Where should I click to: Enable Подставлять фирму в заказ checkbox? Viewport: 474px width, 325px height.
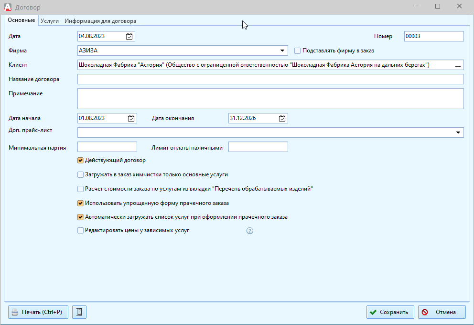pyautogui.click(x=297, y=51)
